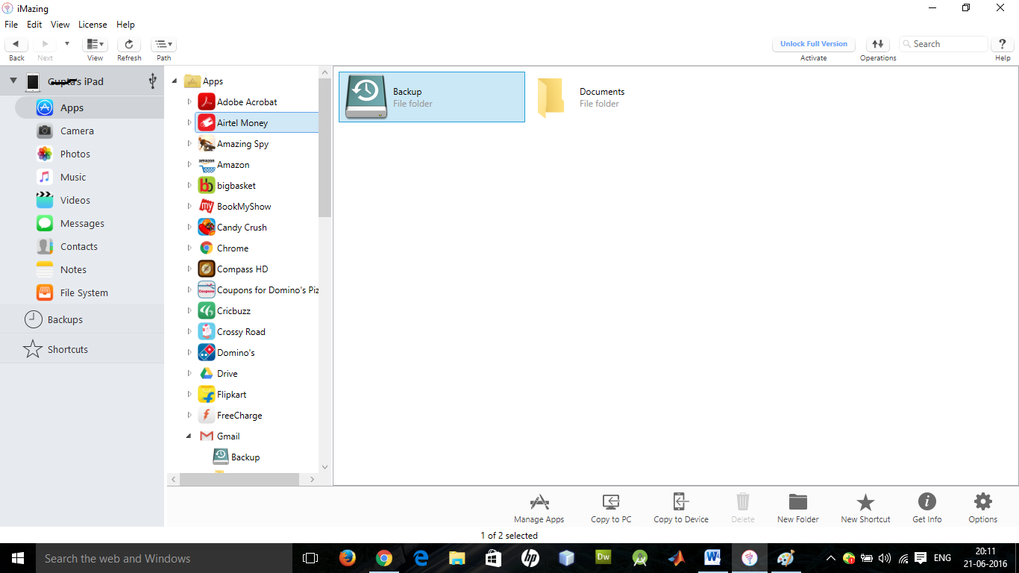The image size is (1019, 573).
Task: Click the Back navigation arrow
Action: click(16, 44)
